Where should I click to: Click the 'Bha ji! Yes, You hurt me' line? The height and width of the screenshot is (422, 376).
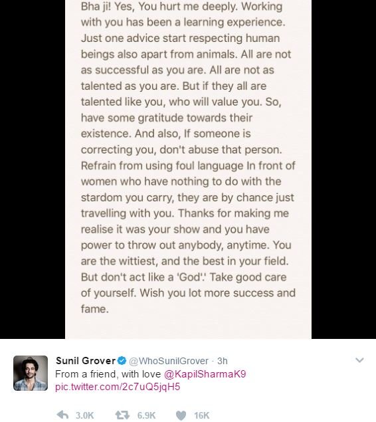click(181, 6)
